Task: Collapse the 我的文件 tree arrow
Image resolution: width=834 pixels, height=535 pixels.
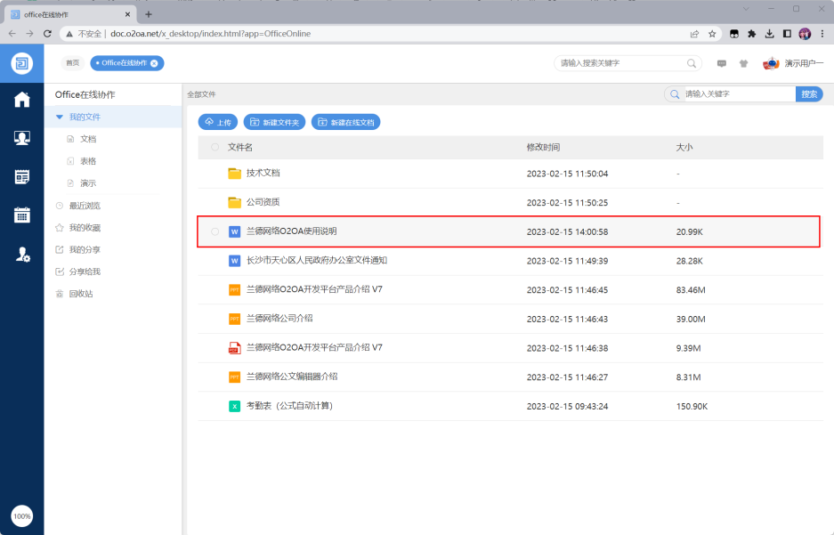Action: (59, 117)
